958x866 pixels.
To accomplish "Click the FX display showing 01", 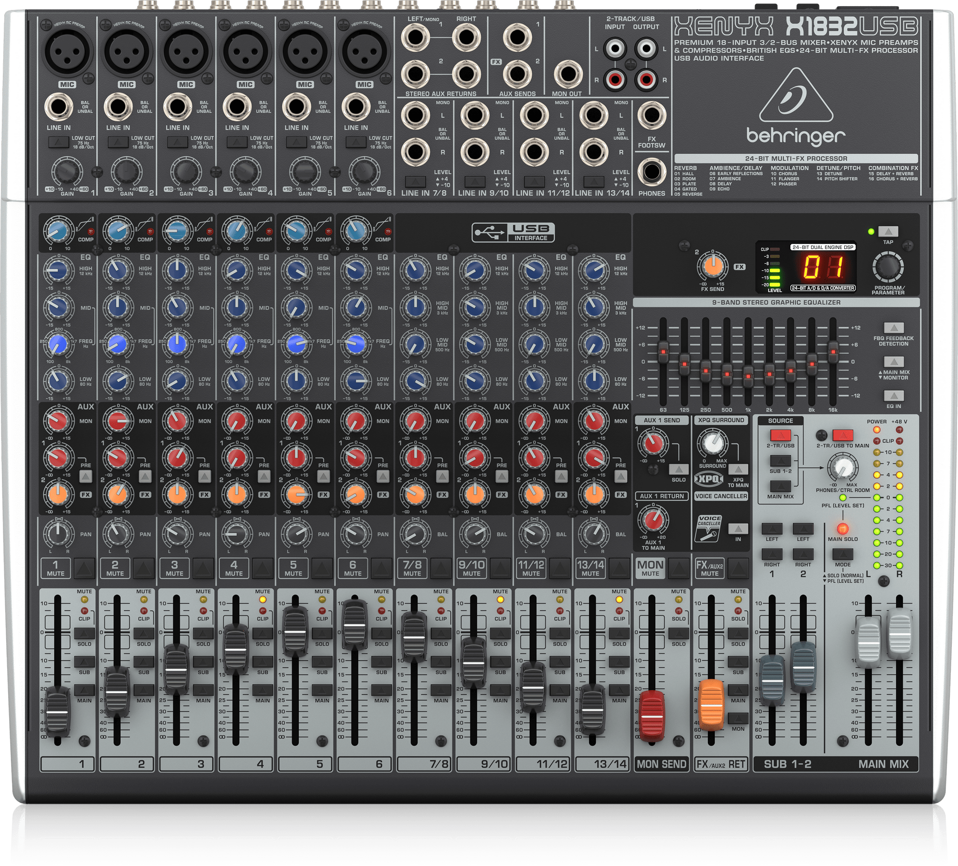I will [822, 266].
